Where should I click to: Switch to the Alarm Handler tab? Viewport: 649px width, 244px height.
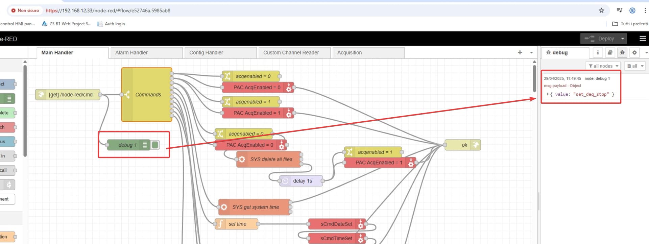pos(147,53)
